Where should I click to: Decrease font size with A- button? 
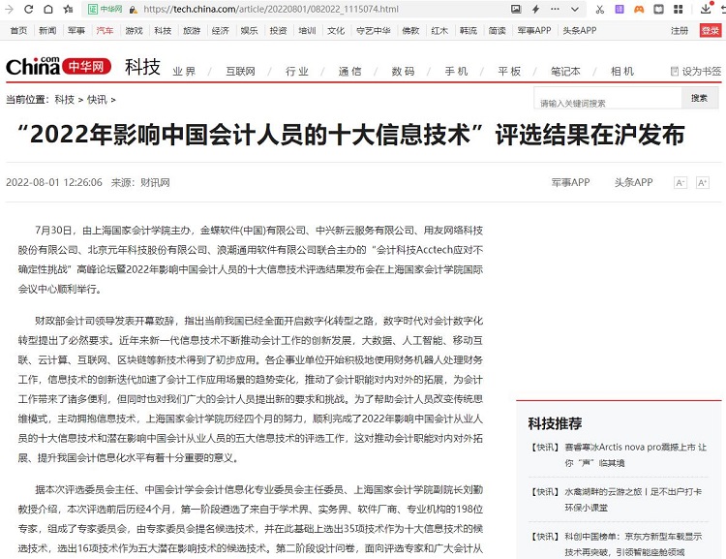coord(681,182)
